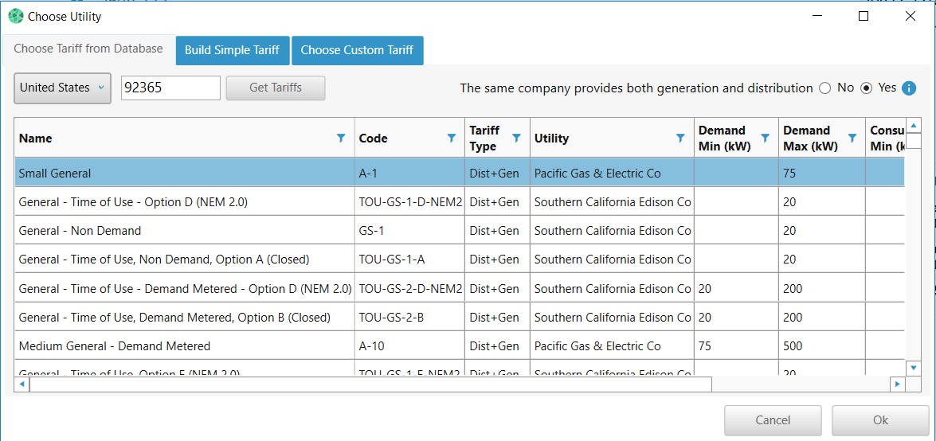
Task: Open the United States country dropdown
Action: click(x=63, y=88)
